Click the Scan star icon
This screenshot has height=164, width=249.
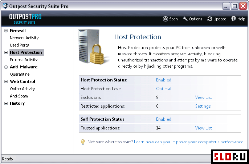tap(165, 19)
